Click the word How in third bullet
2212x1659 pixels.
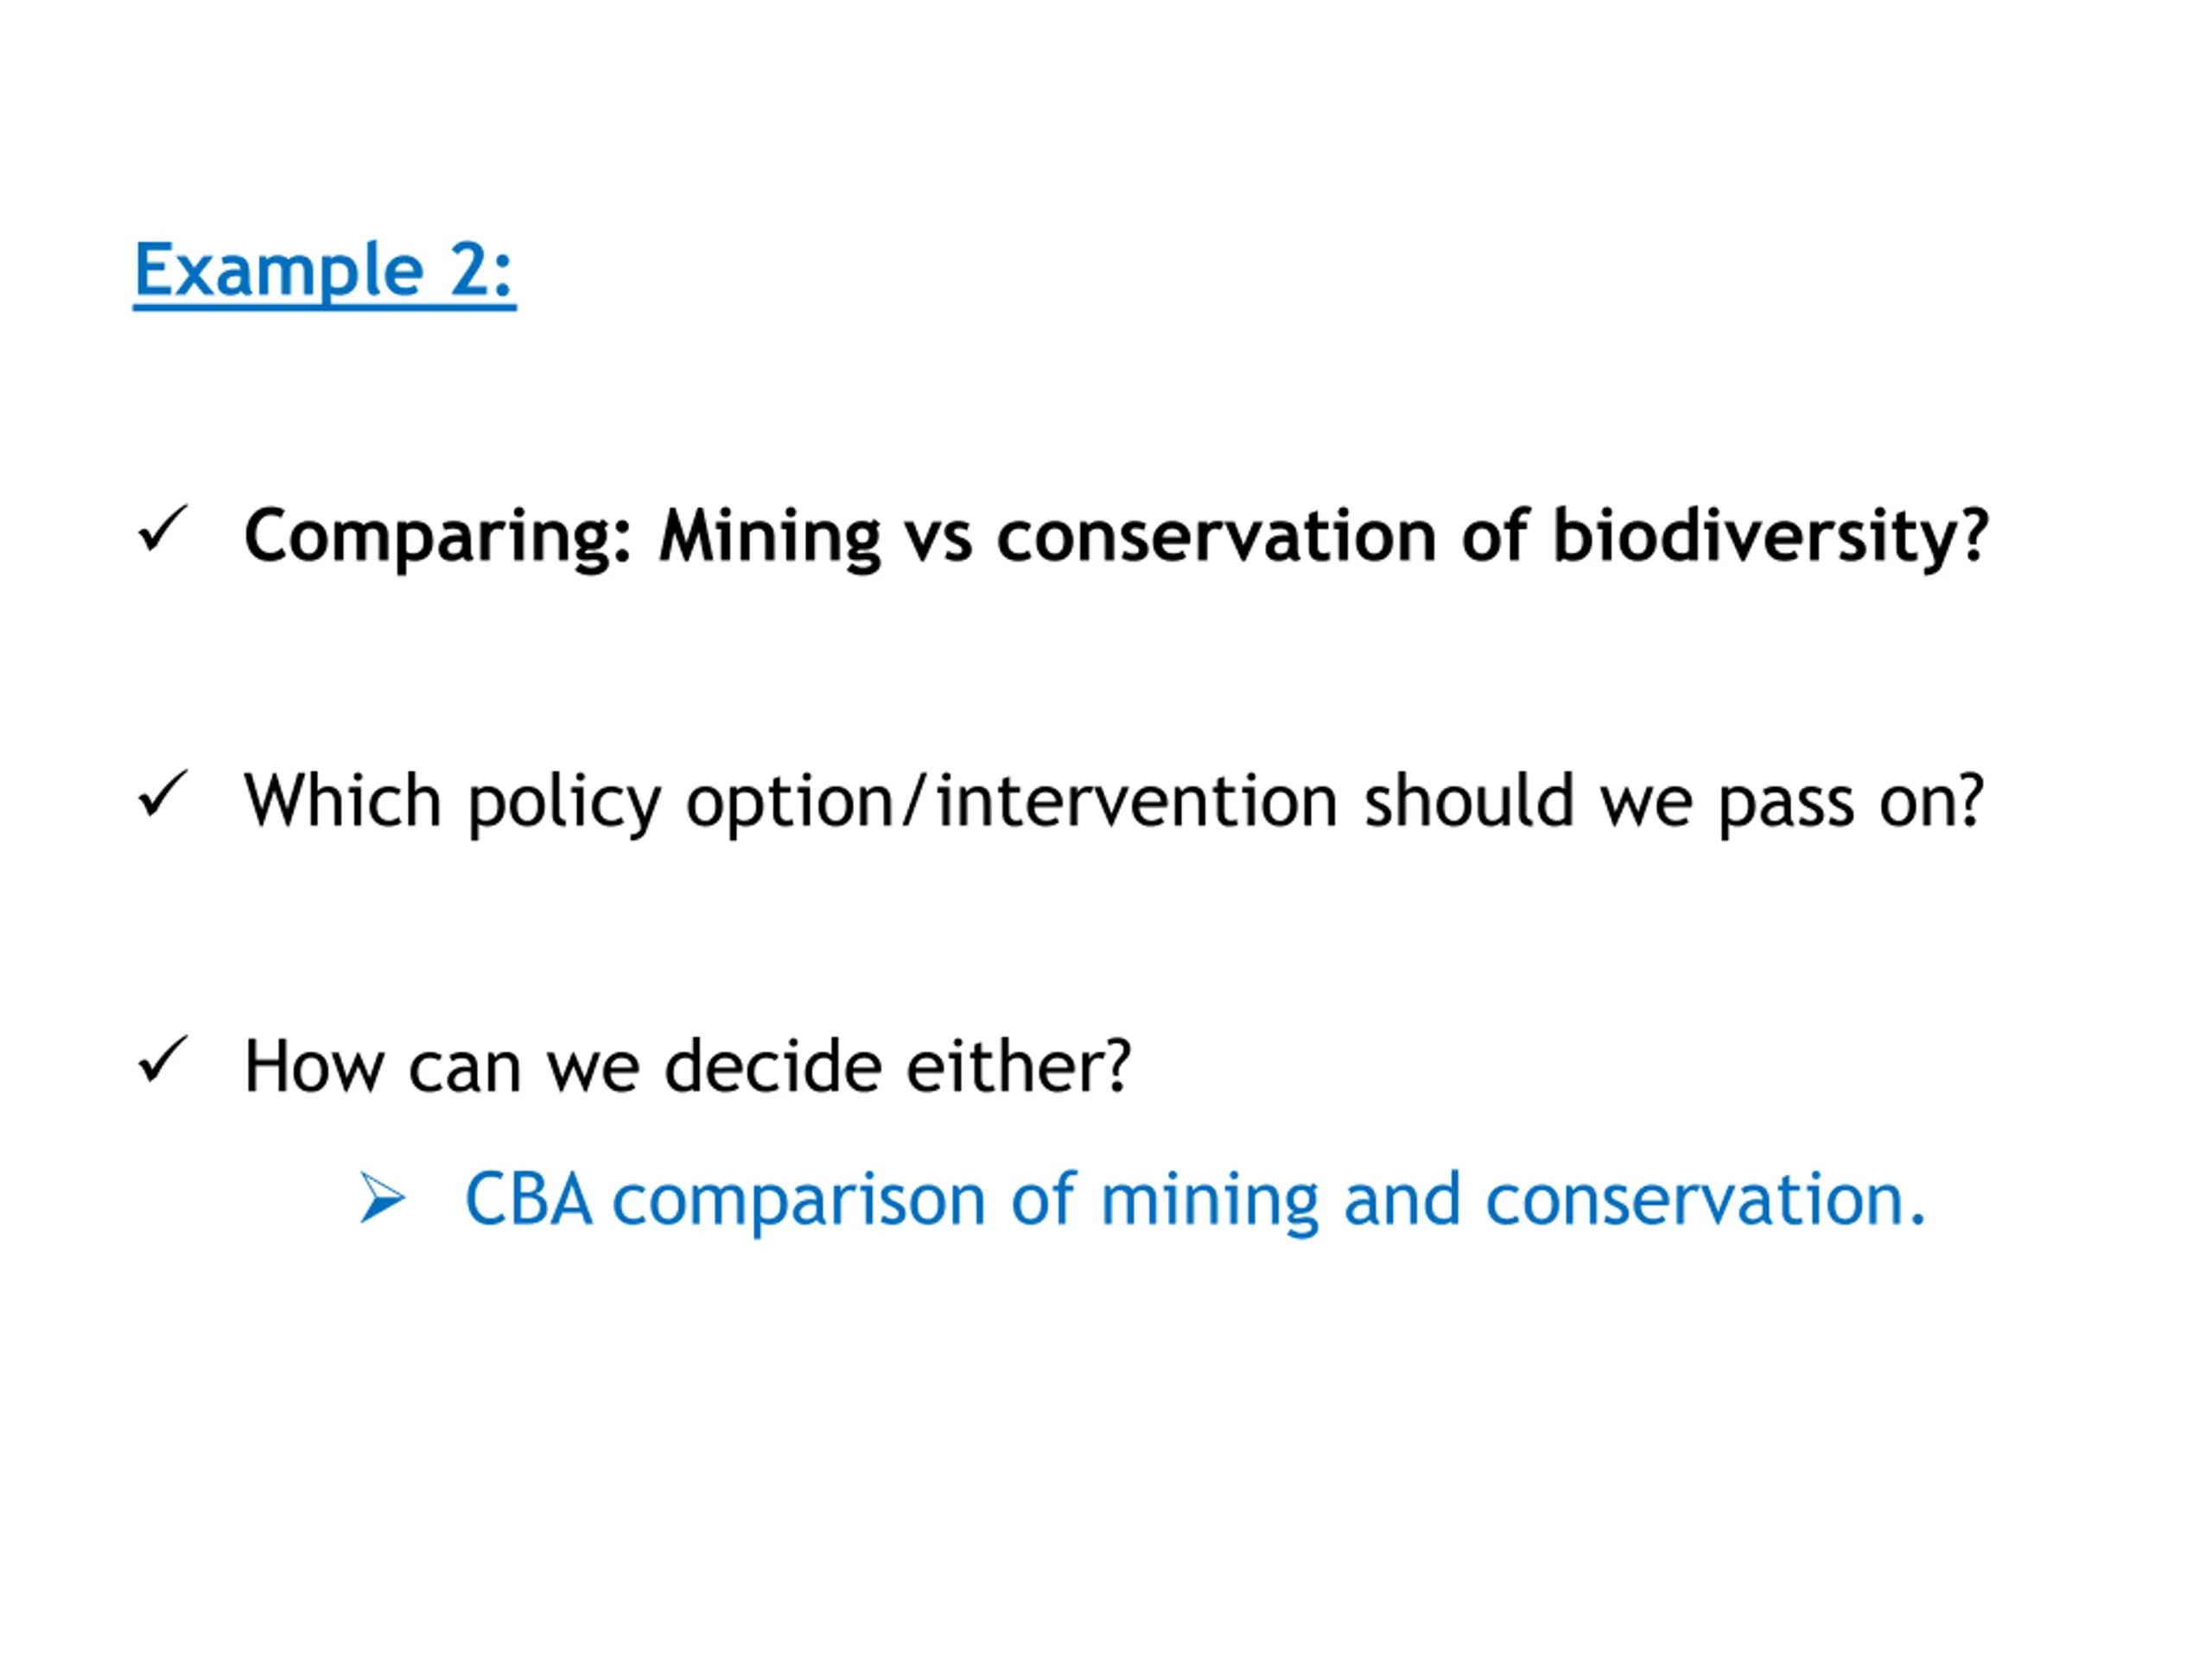click(x=314, y=1066)
